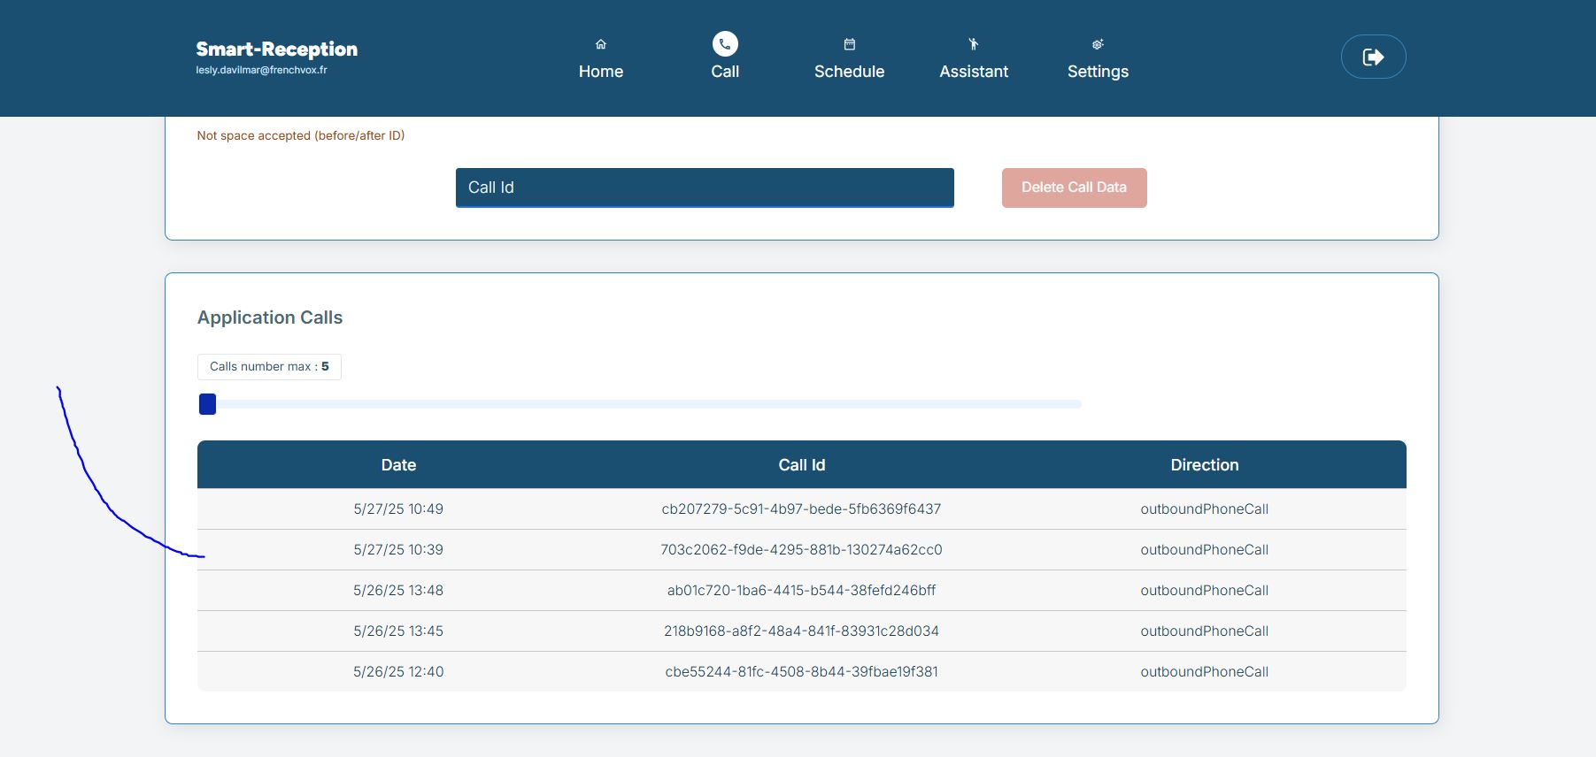This screenshot has width=1596, height=757.
Task: Select call ID ab01c720-1ba6-4415-b544-38fefd246bff
Action: coord(801,591)
